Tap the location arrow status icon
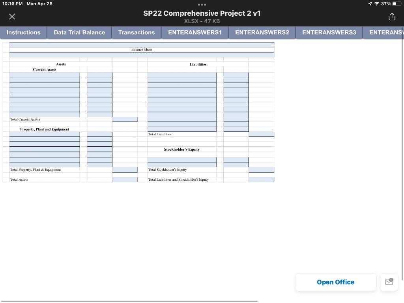 coord(370,4)
